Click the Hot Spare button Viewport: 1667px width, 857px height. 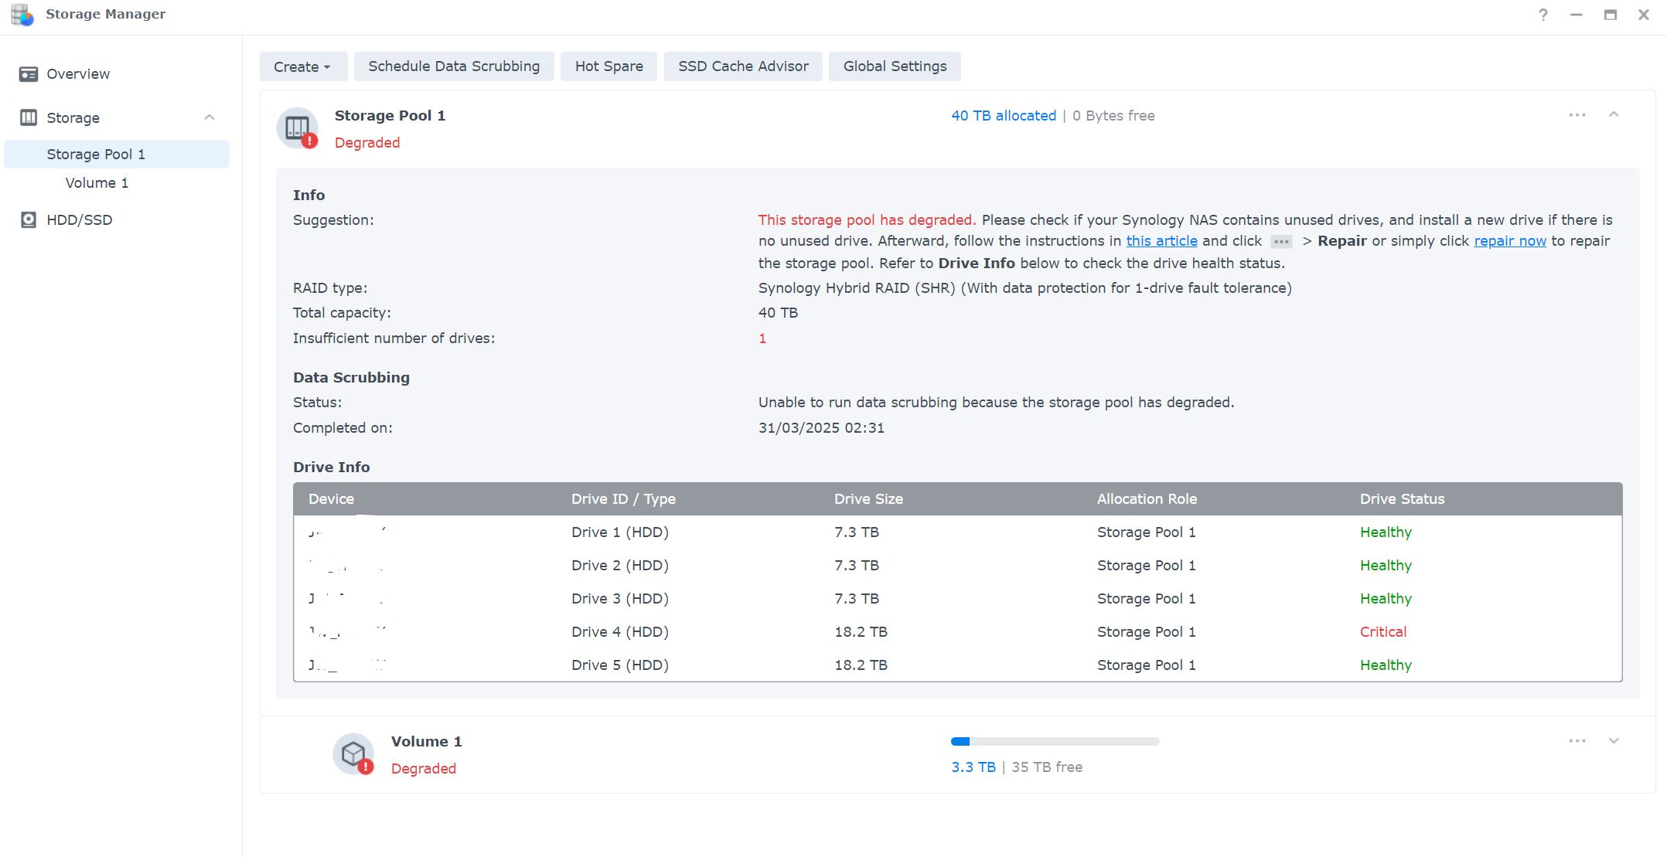(x=609, y=66)
